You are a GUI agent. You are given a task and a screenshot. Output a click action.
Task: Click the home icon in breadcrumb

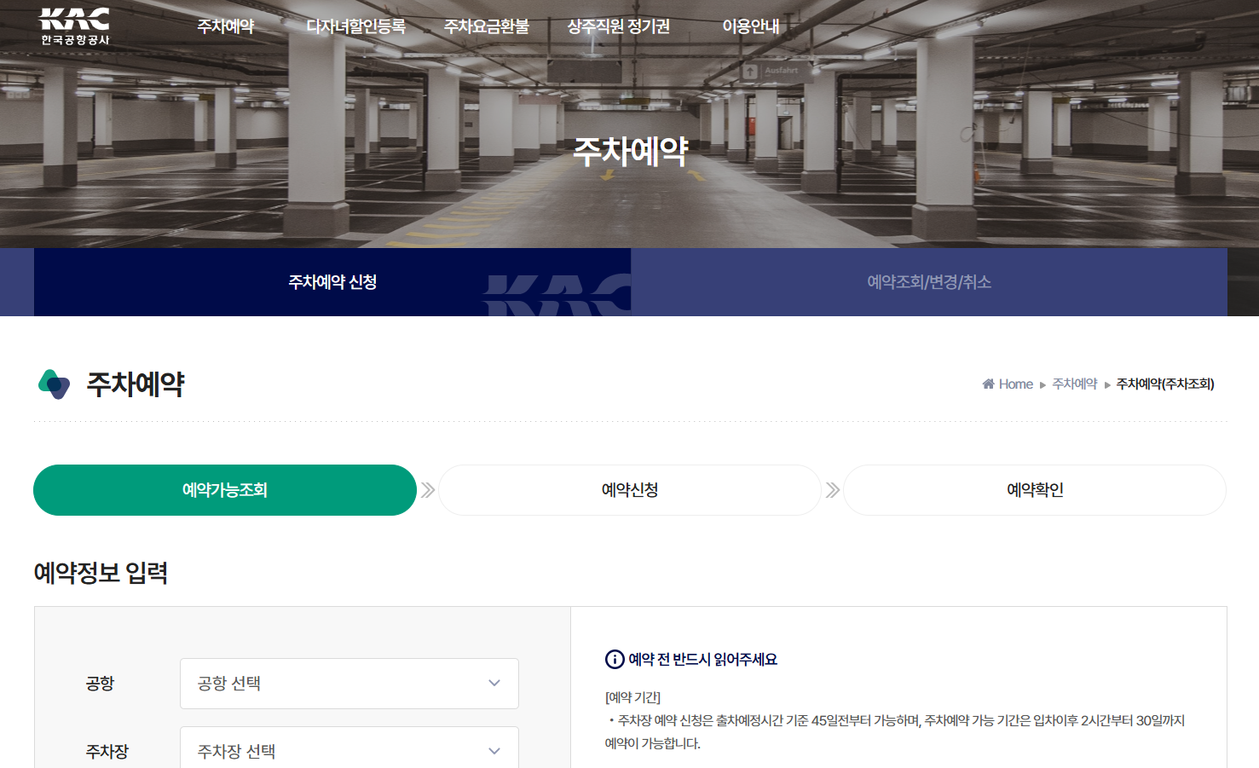point(988,384)
